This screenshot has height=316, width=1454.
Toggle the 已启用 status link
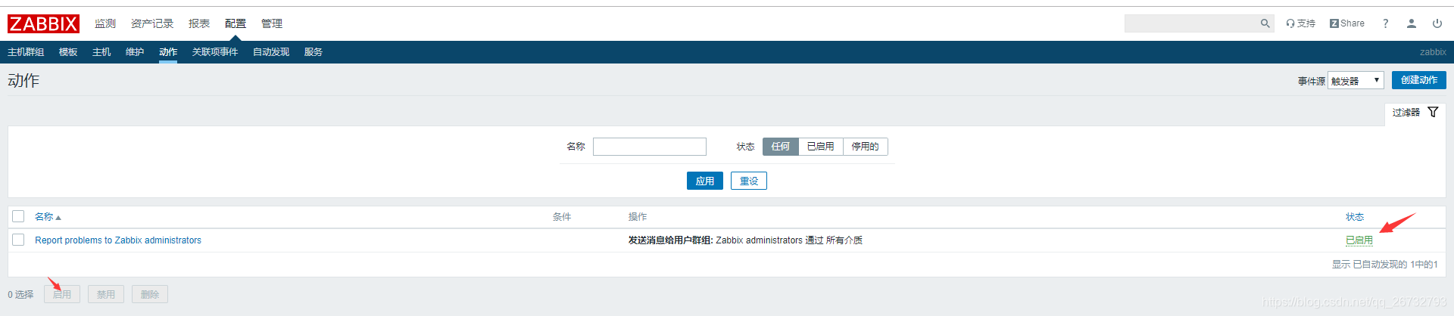point(1359,240)
